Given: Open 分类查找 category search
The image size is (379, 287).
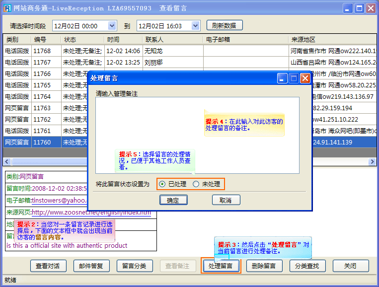Looking at the screenshot, I should [x=307, y=266].
